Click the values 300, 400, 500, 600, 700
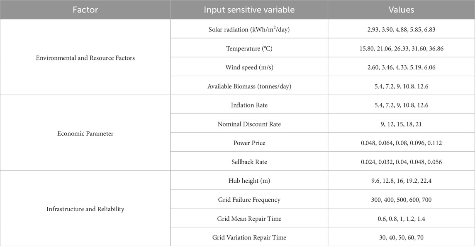 click(401, 200)
